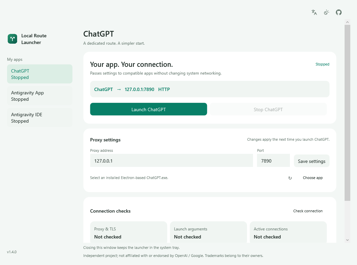Screen dimensions: 357x265
Task: Save the proxy settings
Action: [311, 161]
